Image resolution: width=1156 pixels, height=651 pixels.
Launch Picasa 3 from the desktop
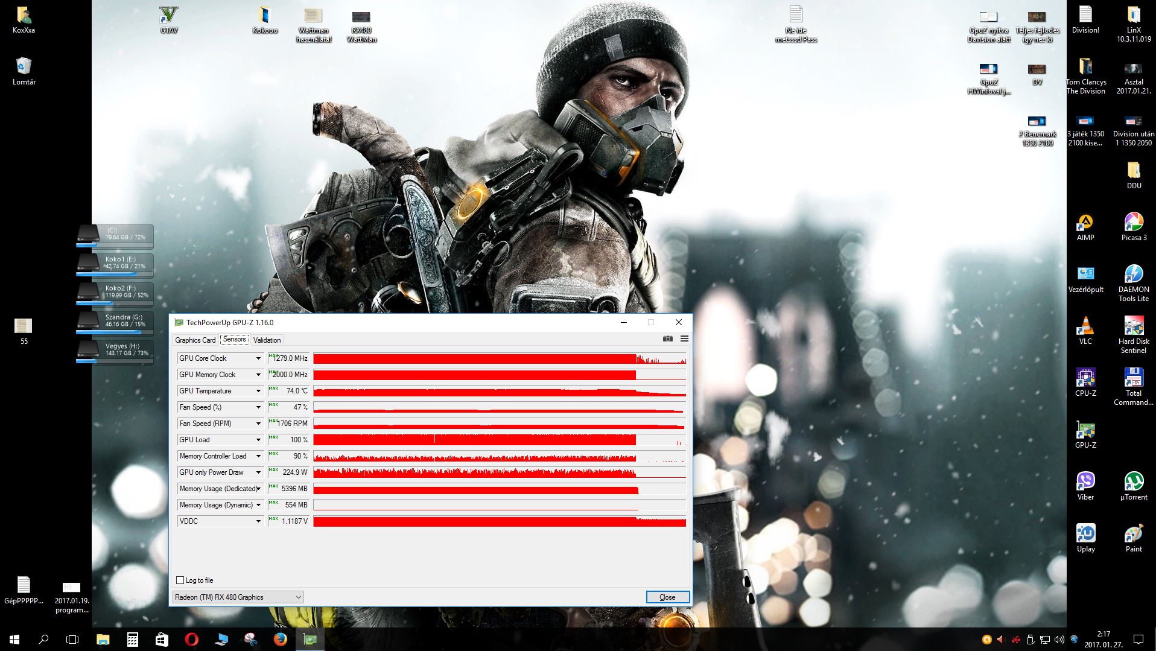tap(1134, 227)
